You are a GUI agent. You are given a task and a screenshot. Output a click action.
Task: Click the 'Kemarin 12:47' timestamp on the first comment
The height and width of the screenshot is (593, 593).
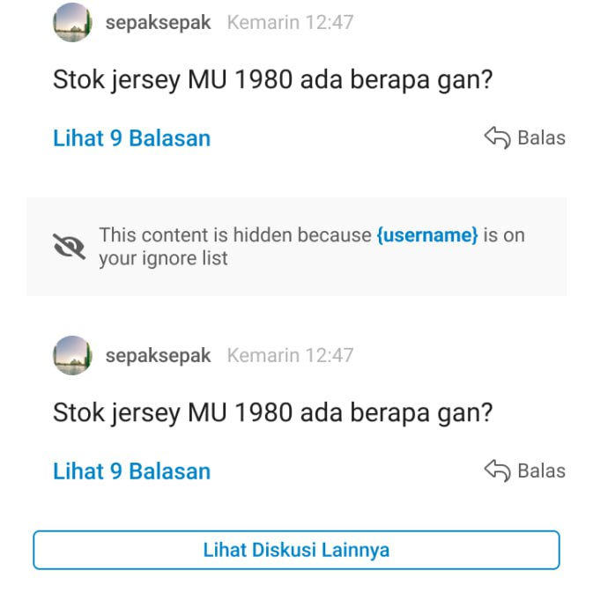click(x=290, y=23)
